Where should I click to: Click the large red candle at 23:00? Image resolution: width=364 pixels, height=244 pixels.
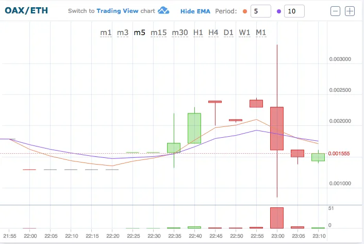tap(277, 128)
